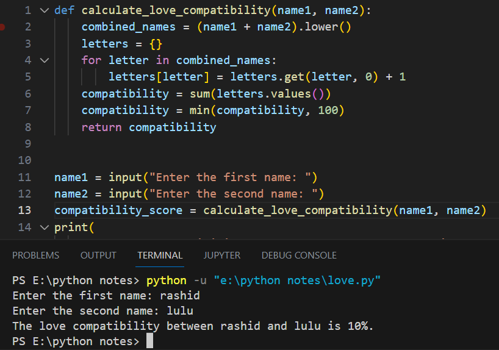Click 'Enter the first name: ' string
Screen dimensions: 499x350
[230, 177]
